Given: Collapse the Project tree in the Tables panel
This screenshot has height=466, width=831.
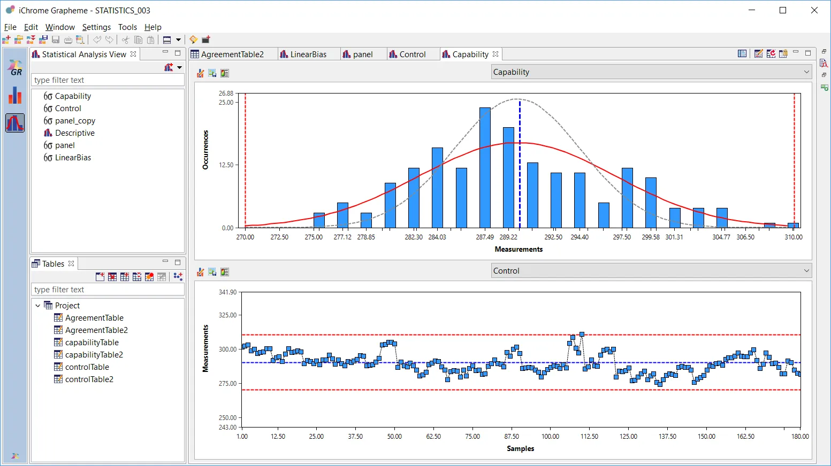Looking at the screenshot, I should pos(37,305).
